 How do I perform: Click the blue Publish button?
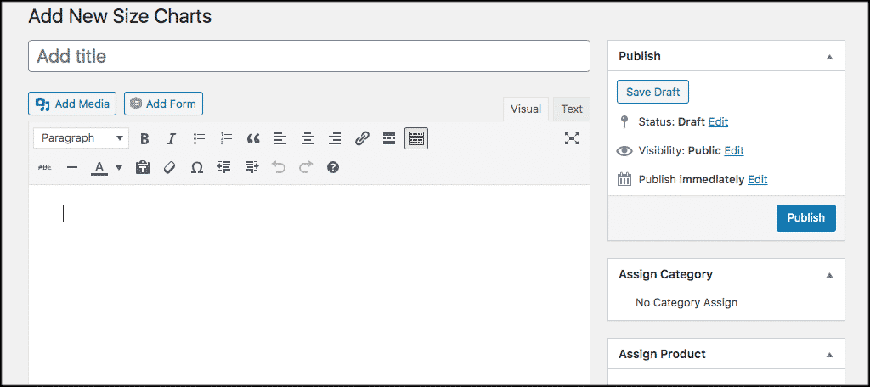pyautogui.click(x=805, y=217)
